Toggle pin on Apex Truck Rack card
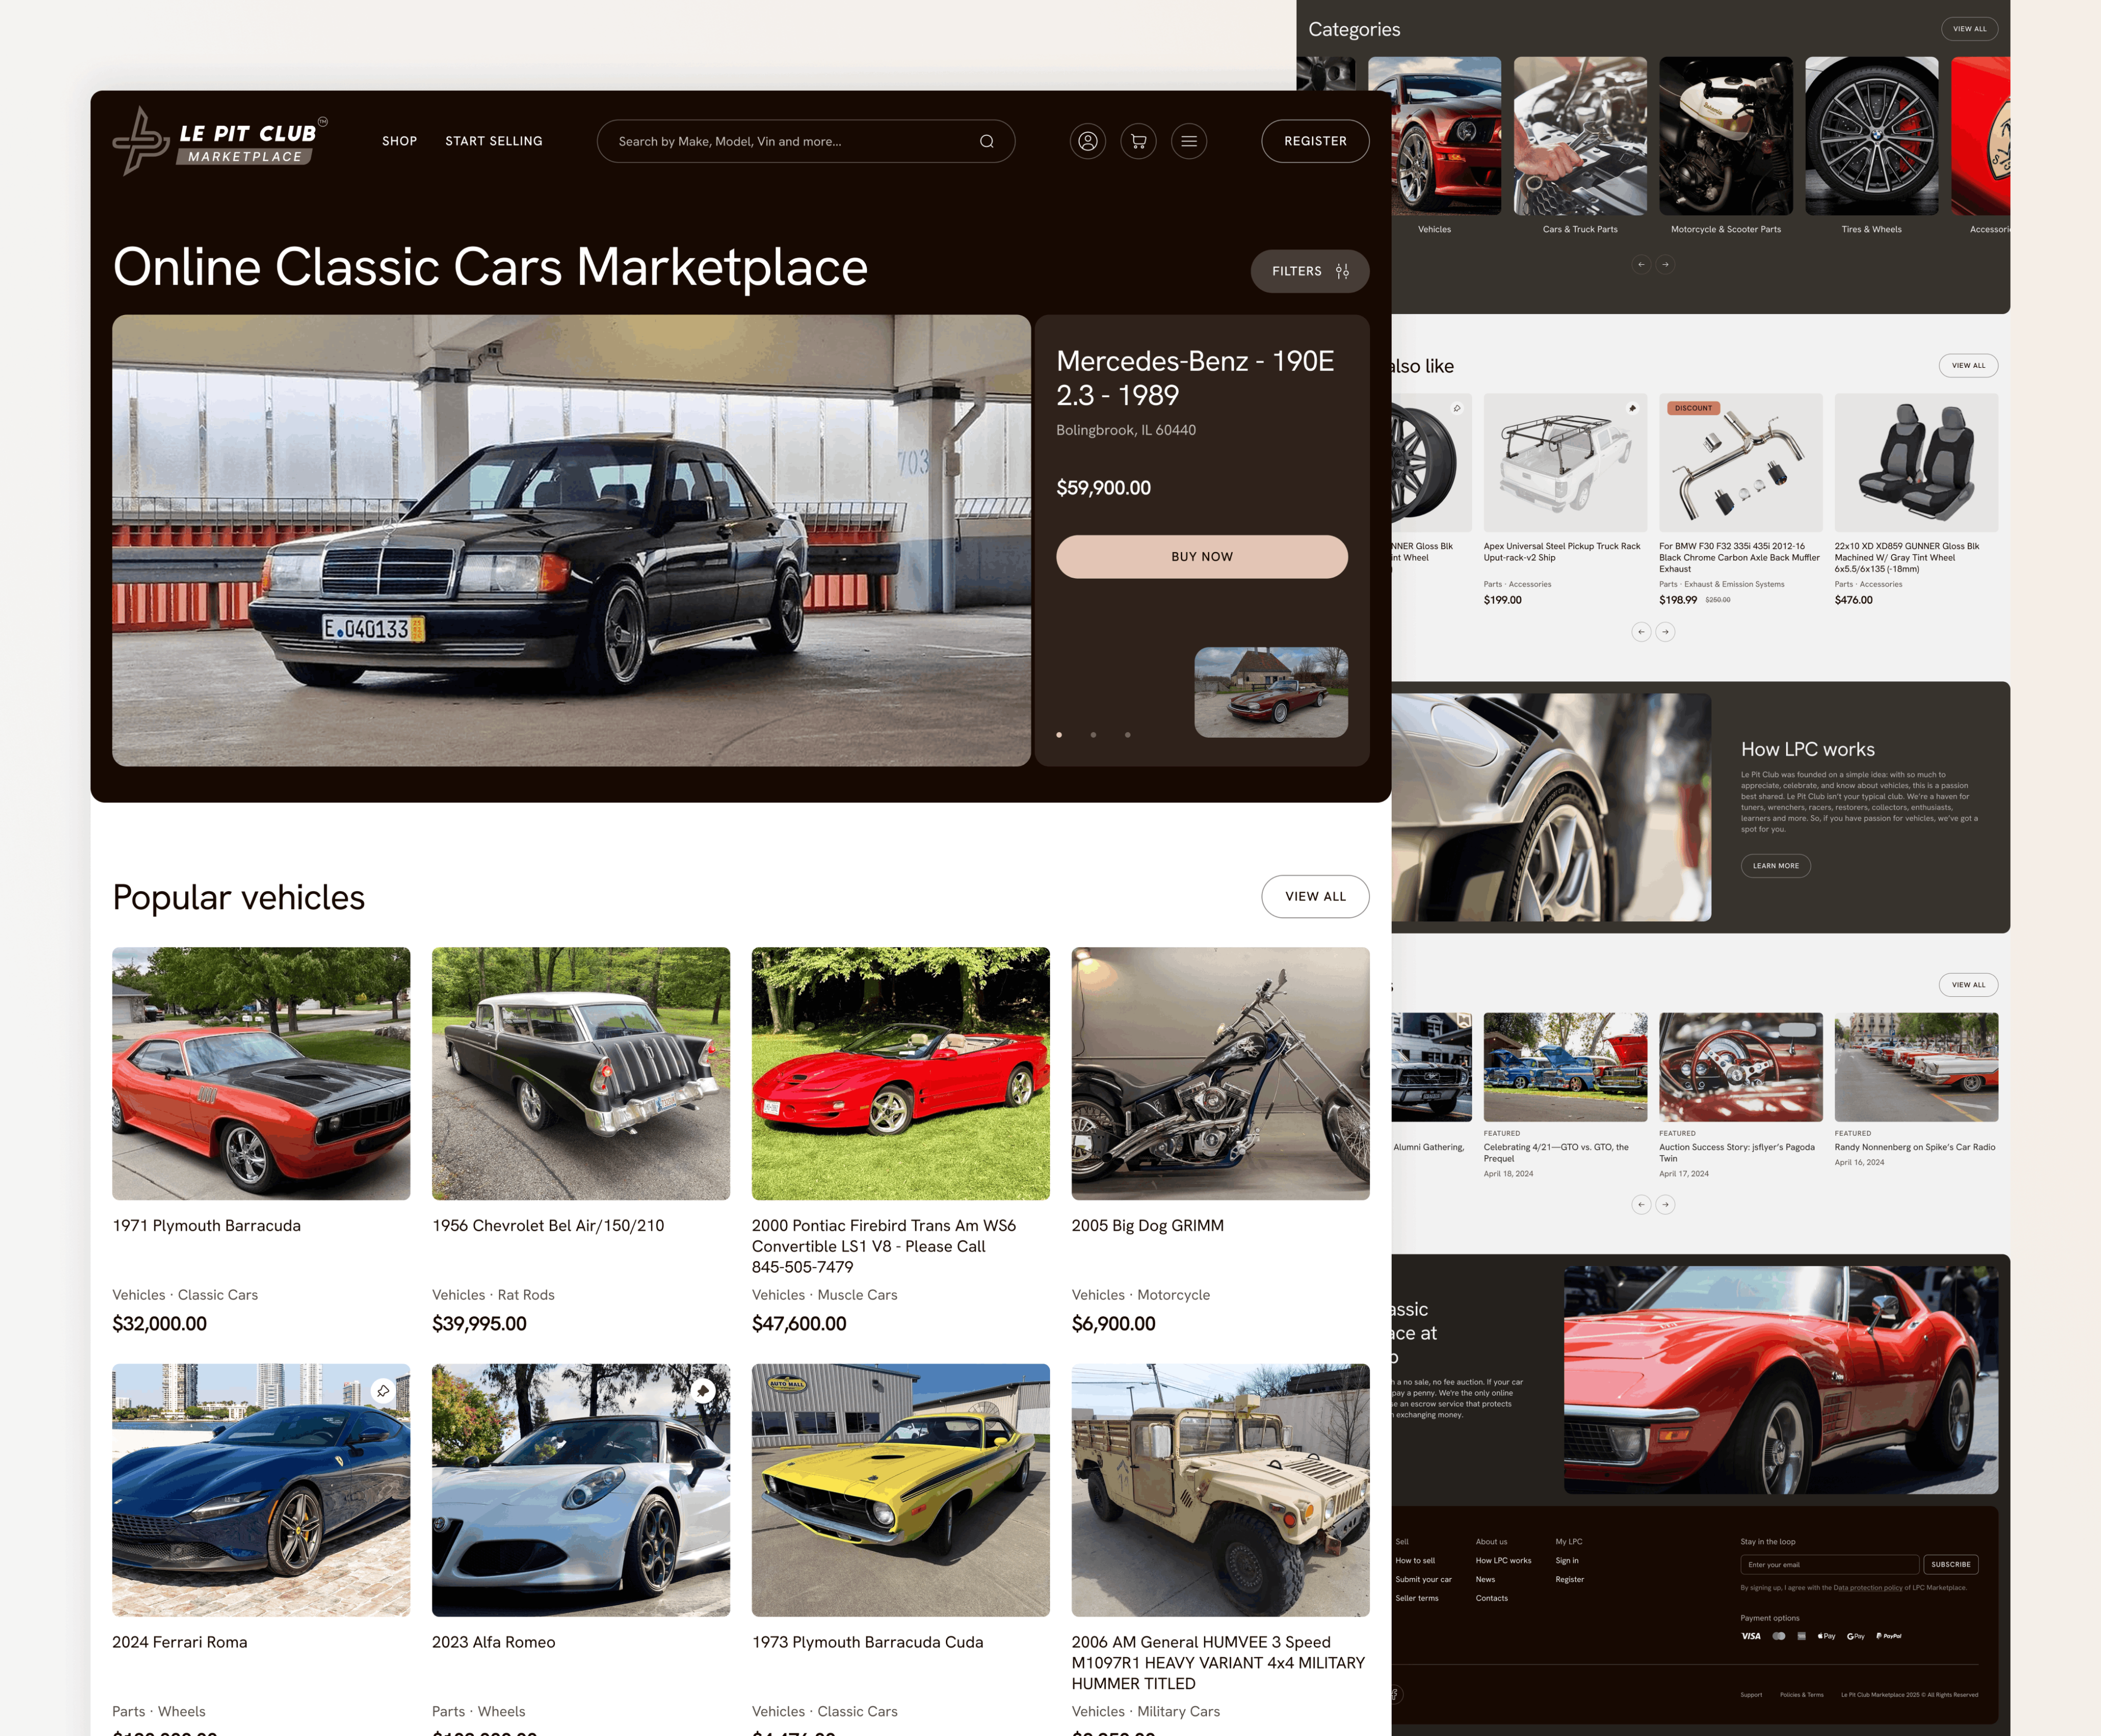 [x=1632, y=408]
